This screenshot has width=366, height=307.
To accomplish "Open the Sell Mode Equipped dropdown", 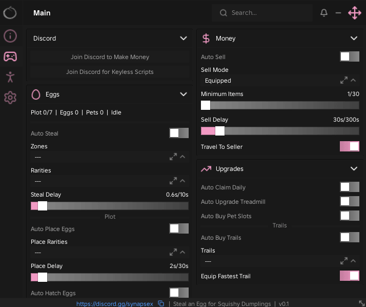I will click(280, 81).
